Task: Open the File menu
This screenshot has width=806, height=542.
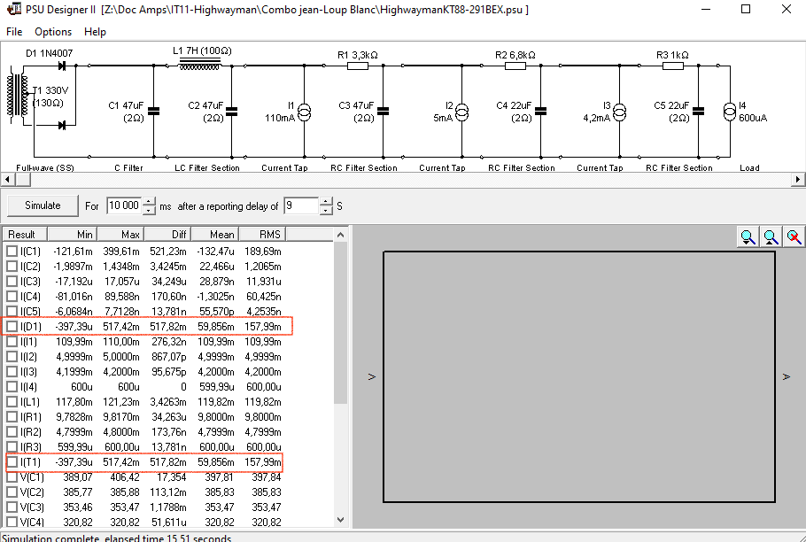Action: point(14,32)
